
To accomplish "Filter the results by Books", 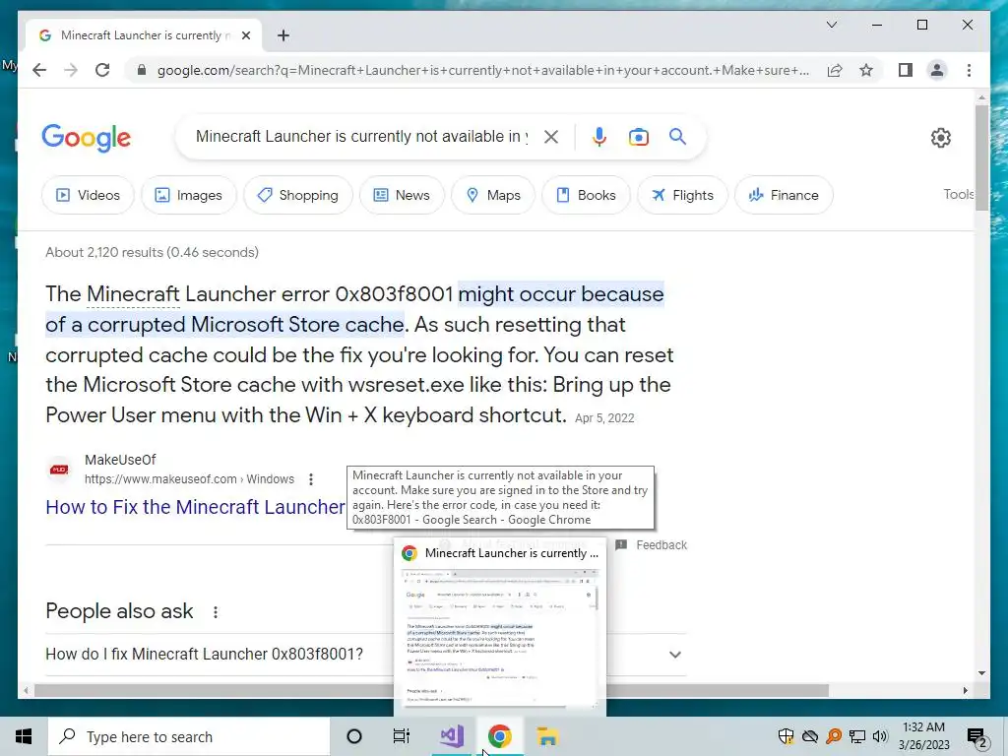I will [x=587, y=195].
